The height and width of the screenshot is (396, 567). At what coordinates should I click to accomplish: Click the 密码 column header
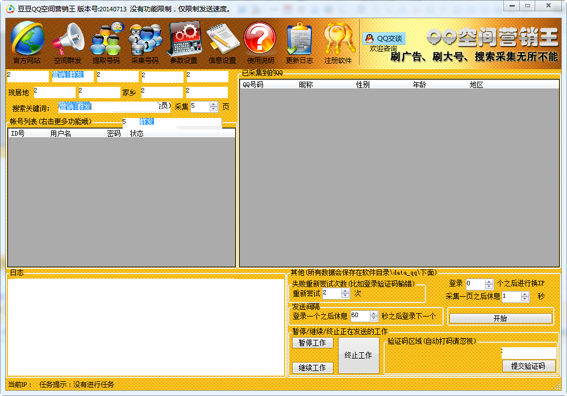117,133
